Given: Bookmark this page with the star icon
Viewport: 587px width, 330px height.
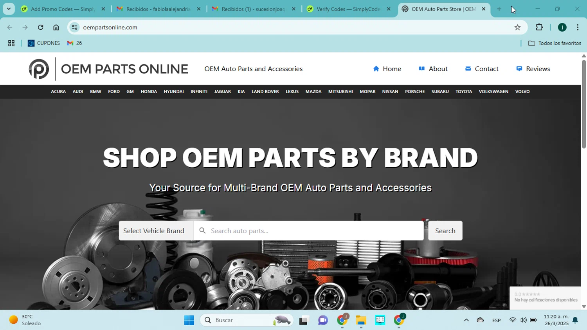Looking at the screenshot, I should (x=517, y=27).
